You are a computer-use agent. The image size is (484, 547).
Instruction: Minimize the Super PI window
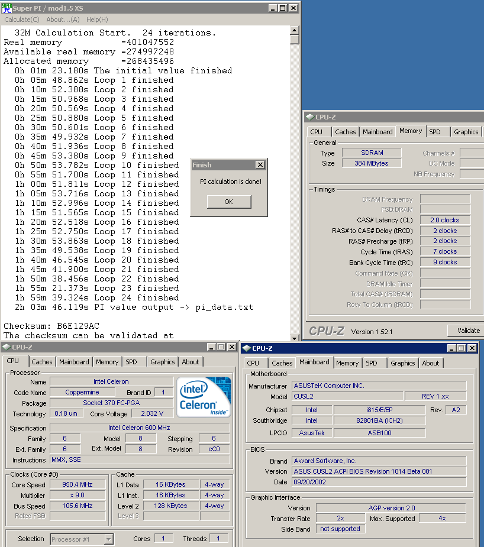pyautogui.click(x=272, y=8)
